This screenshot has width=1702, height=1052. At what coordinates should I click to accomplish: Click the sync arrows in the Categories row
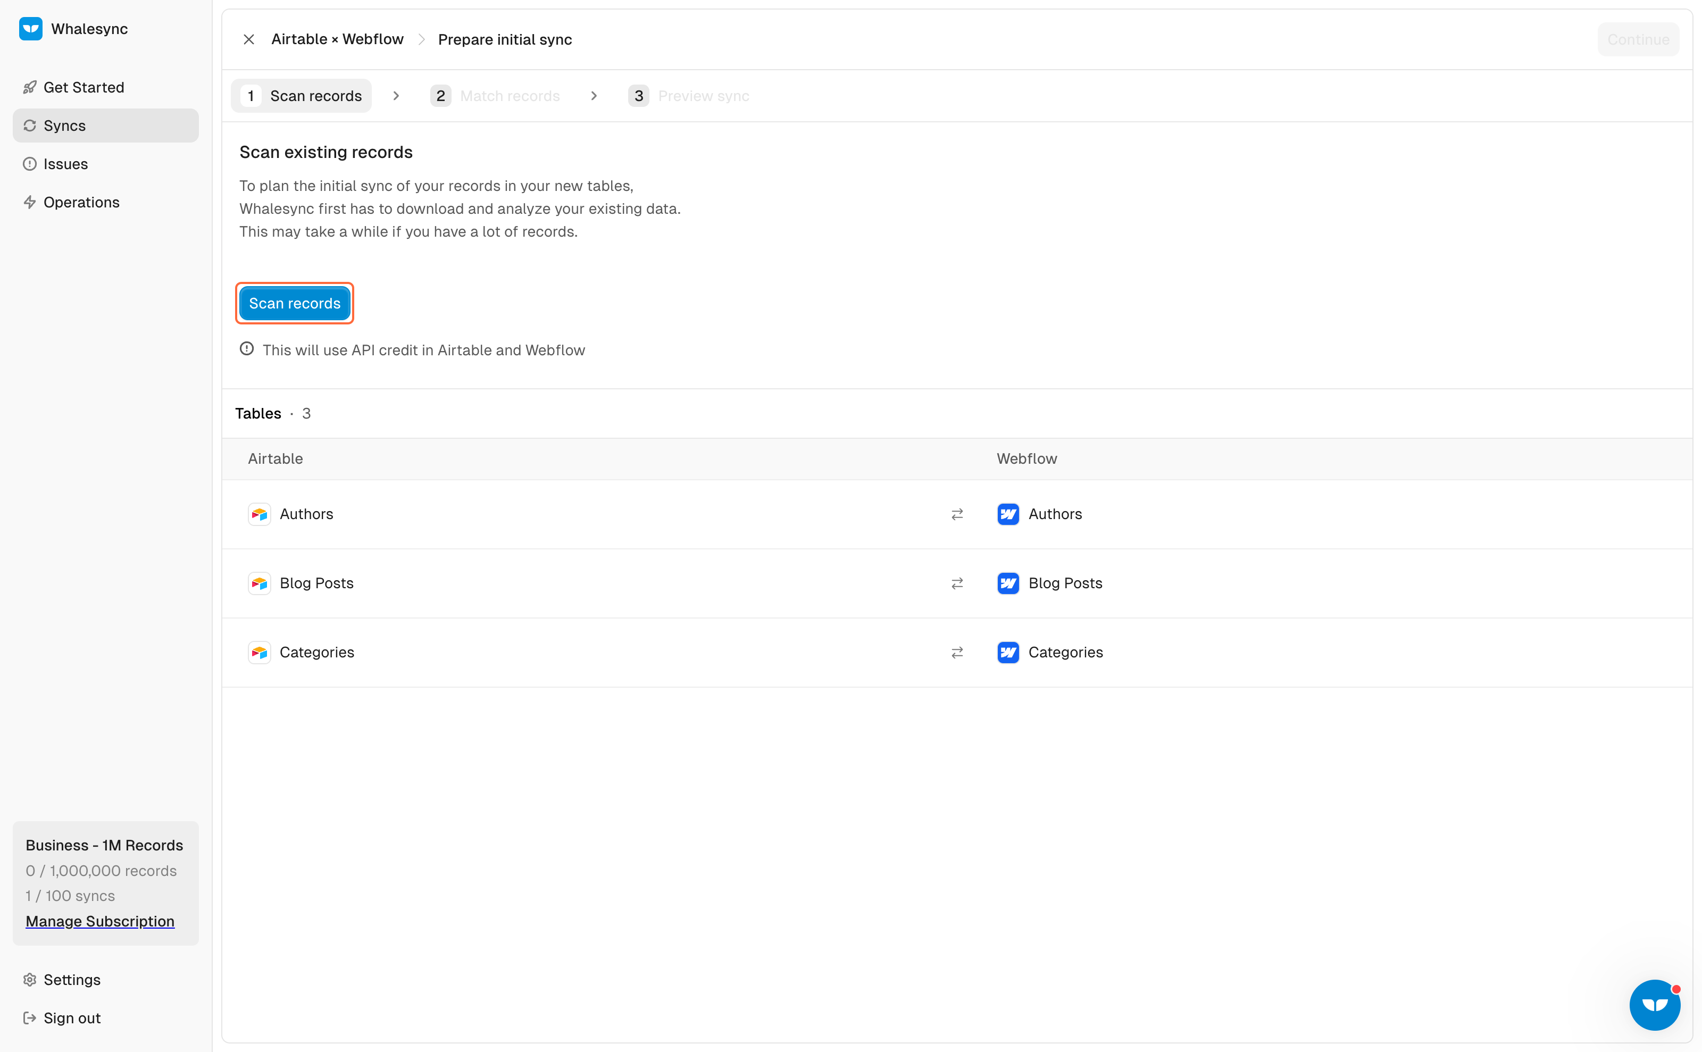tap(957, 652)
